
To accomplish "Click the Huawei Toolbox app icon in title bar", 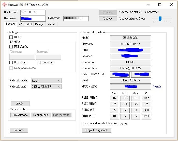I will [x=4, y=5].
